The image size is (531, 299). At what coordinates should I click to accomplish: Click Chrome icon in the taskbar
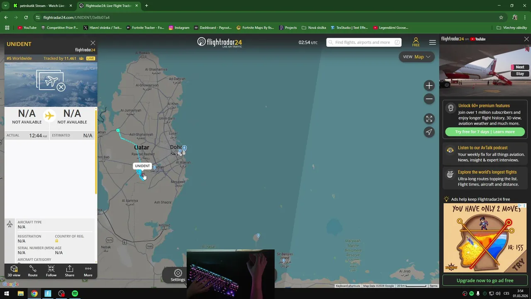pos(34,294)
